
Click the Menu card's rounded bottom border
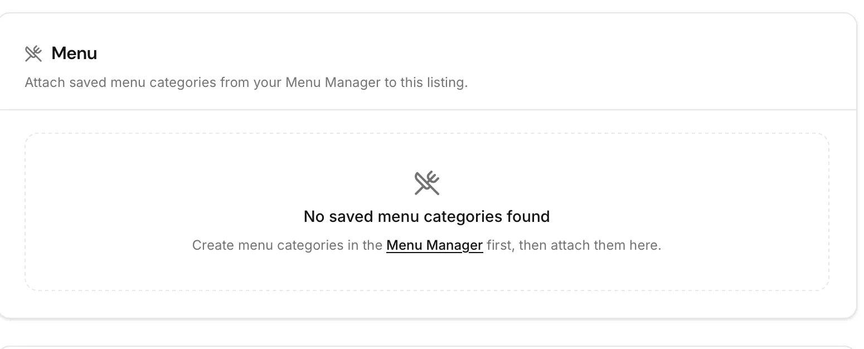427,318
